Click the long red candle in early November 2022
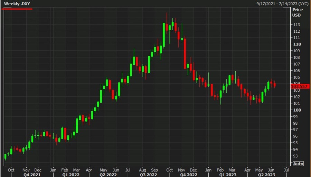 (x=185, y=53)
